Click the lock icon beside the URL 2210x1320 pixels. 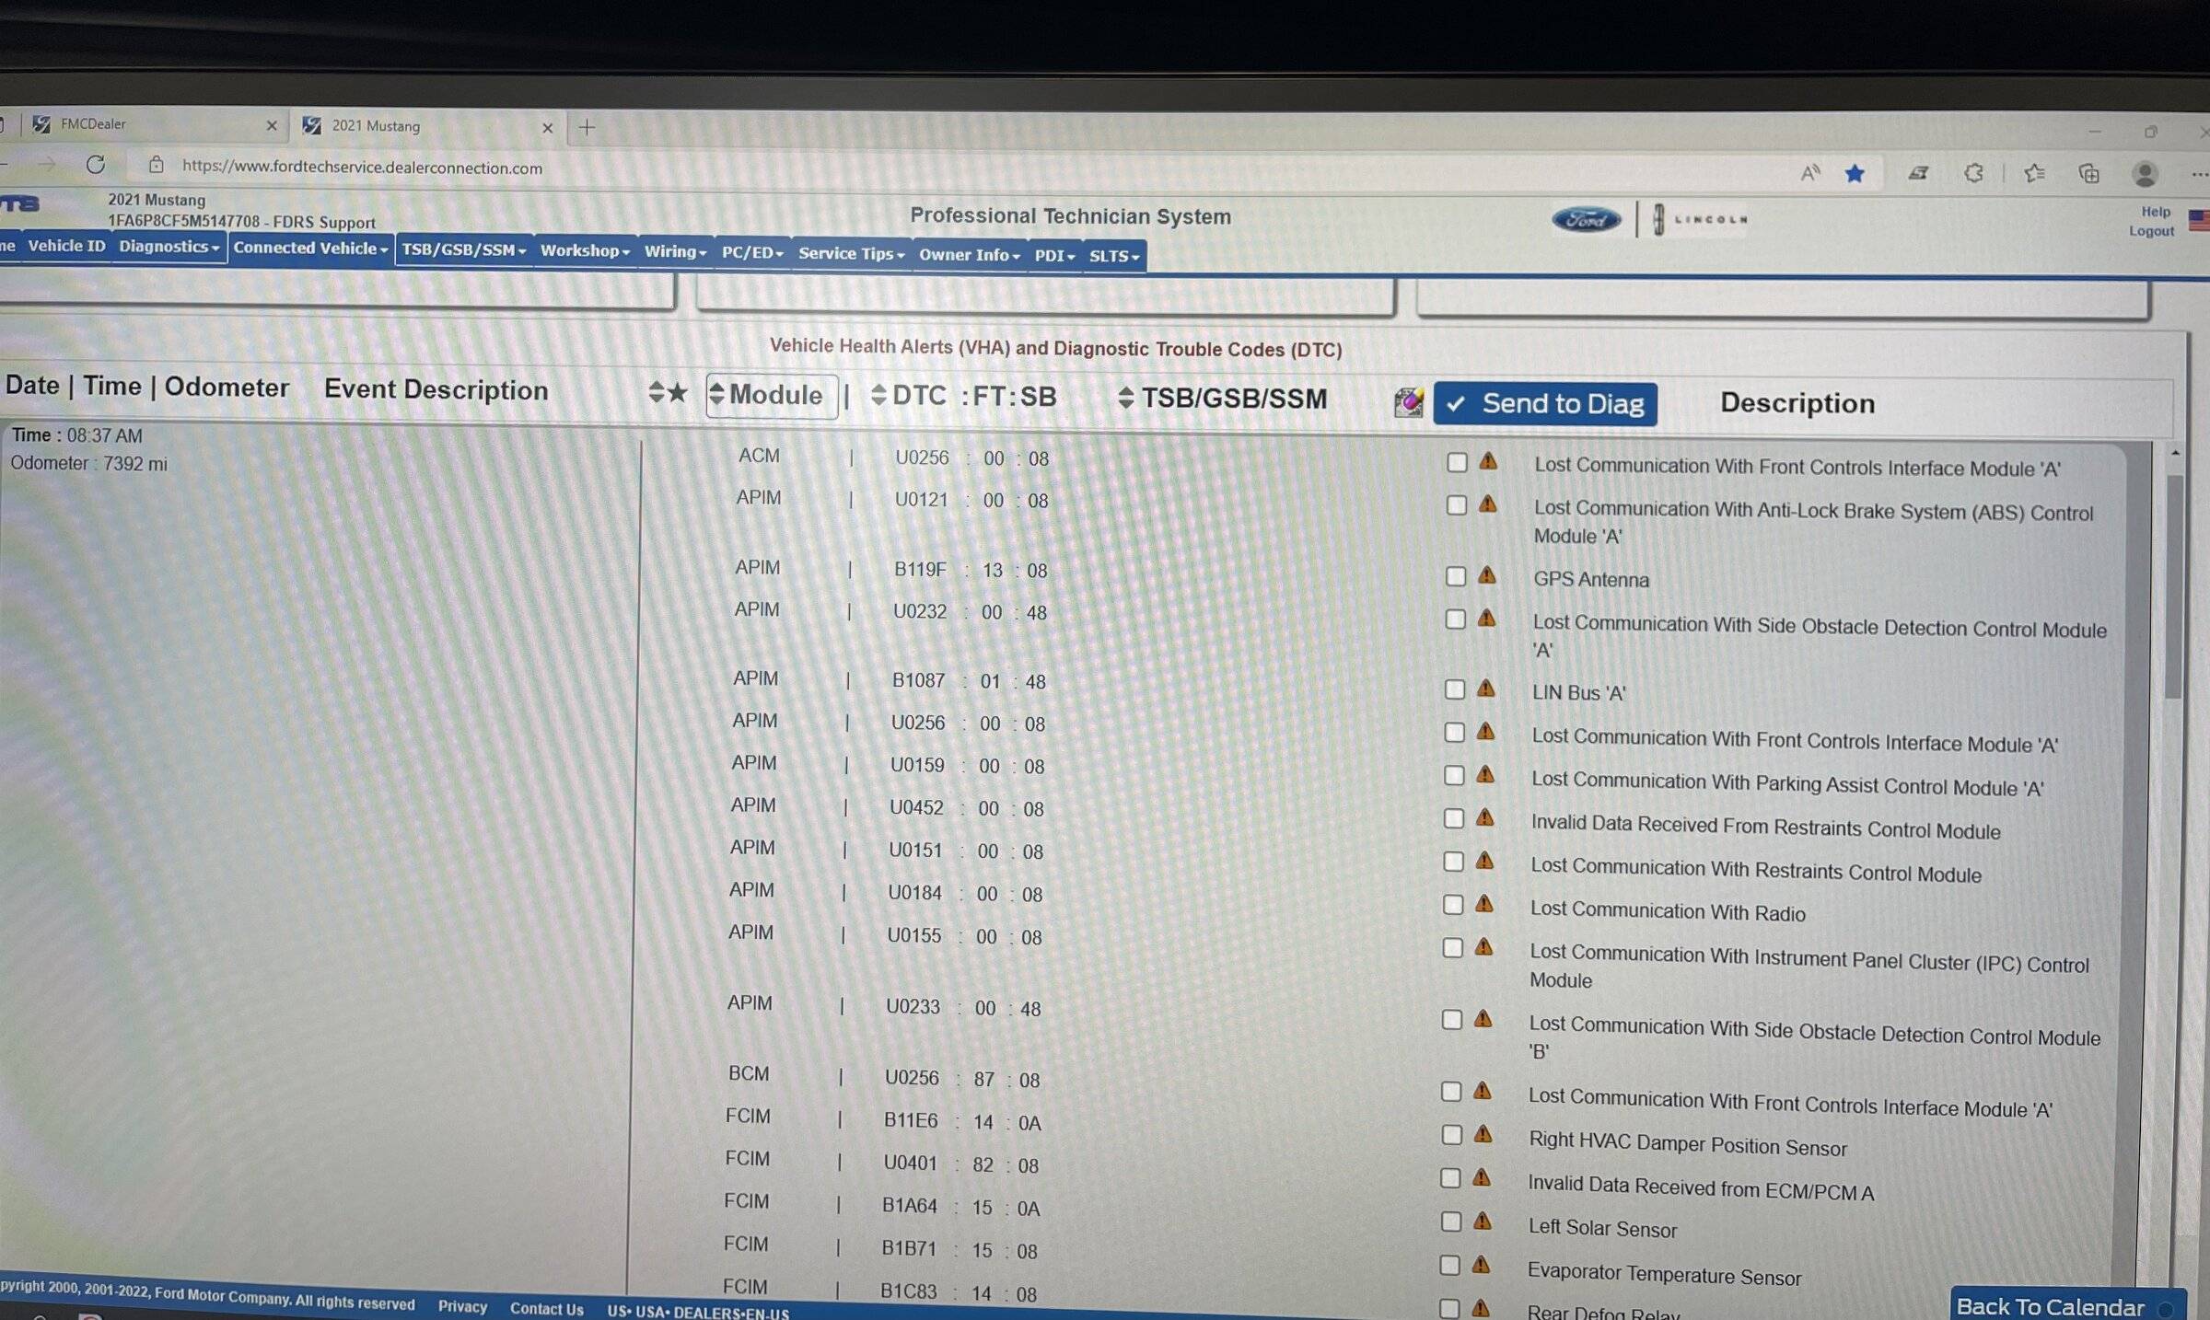click(157, 166)
